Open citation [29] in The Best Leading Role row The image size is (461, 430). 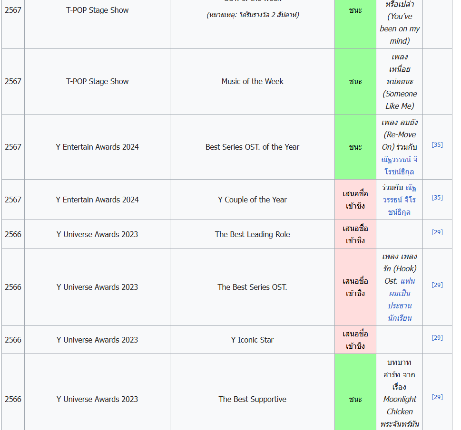437,232
